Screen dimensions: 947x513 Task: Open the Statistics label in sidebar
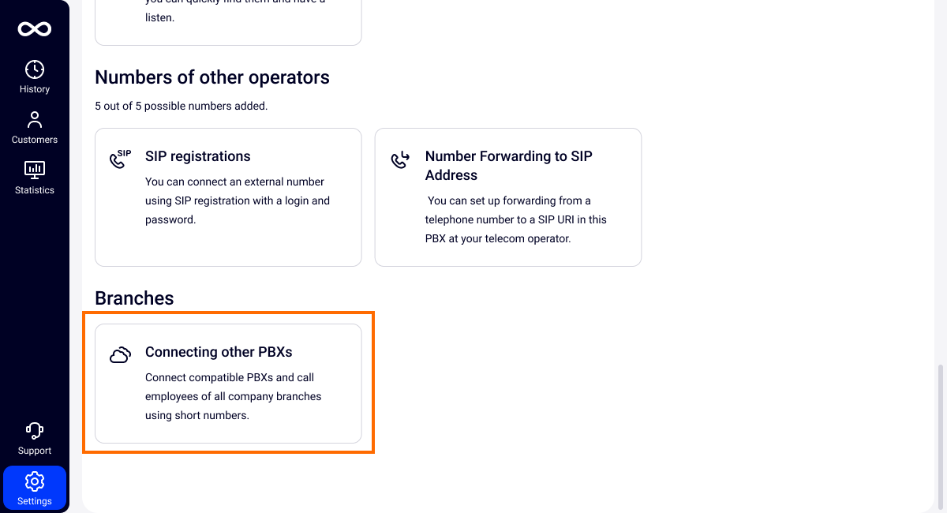(x=35, y=190)
